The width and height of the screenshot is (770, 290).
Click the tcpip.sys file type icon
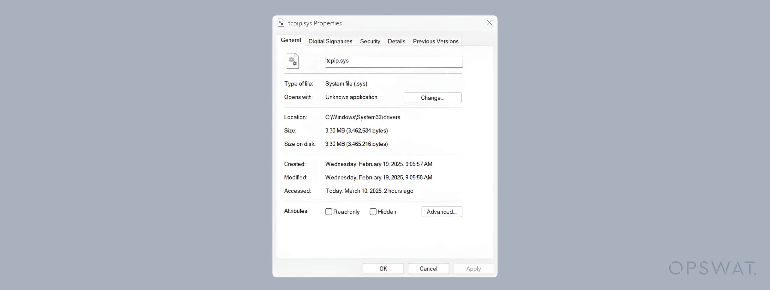pos(292,61)
